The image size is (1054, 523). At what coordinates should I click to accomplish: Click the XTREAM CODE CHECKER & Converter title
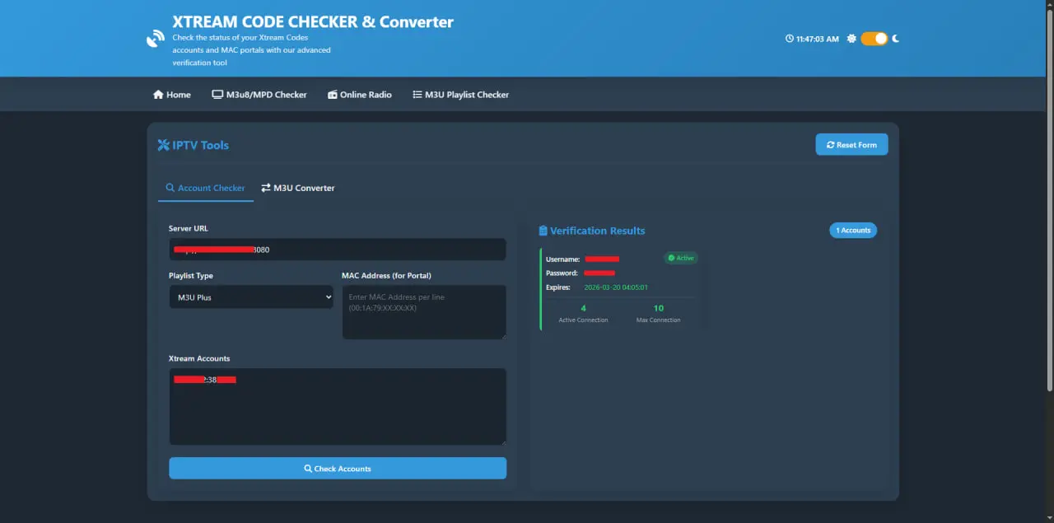click(x=313, y=21)
